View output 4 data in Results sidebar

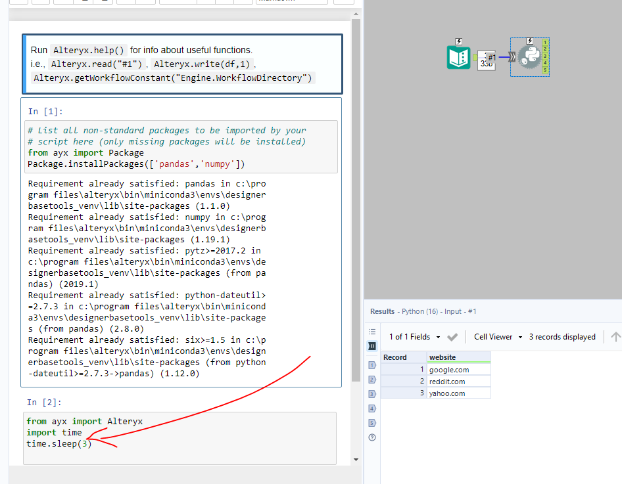click(372, 408)
